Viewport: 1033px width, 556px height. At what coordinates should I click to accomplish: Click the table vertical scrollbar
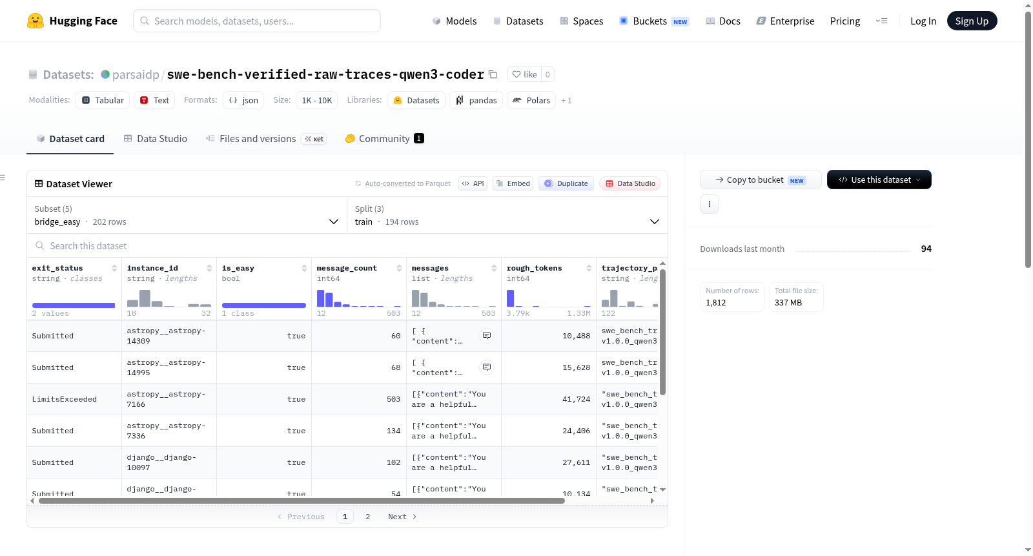[662, 332]
